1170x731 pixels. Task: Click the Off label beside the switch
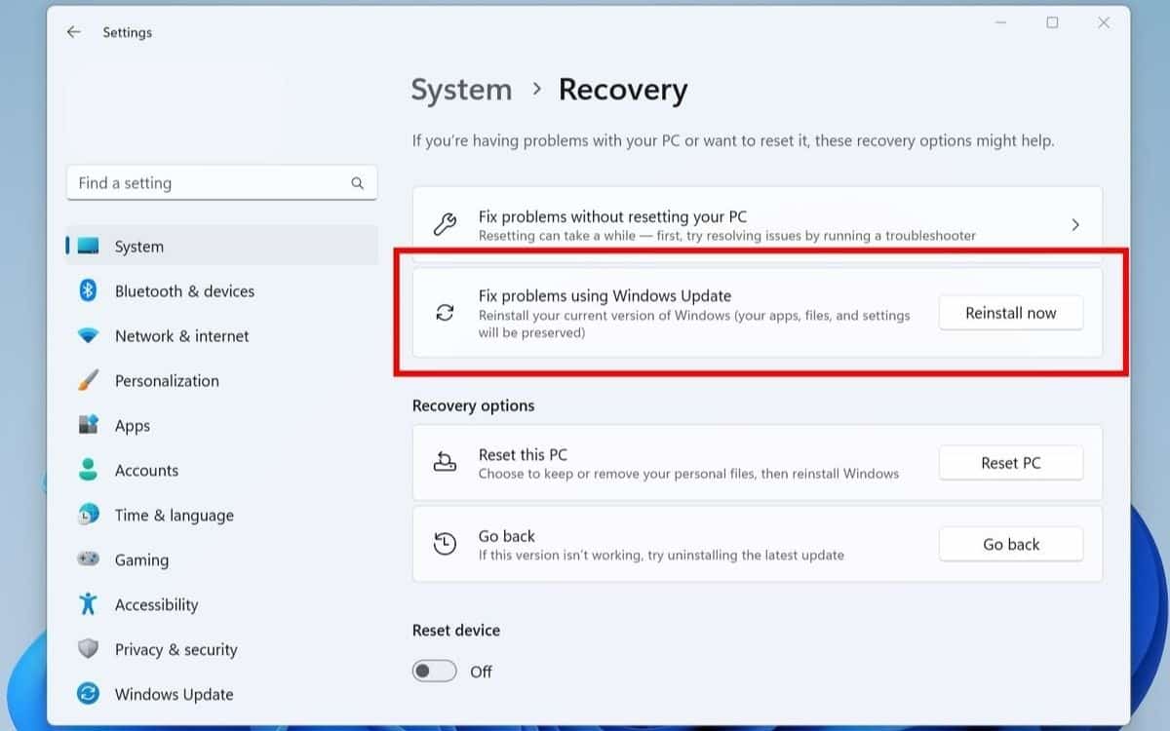point(481,672)
